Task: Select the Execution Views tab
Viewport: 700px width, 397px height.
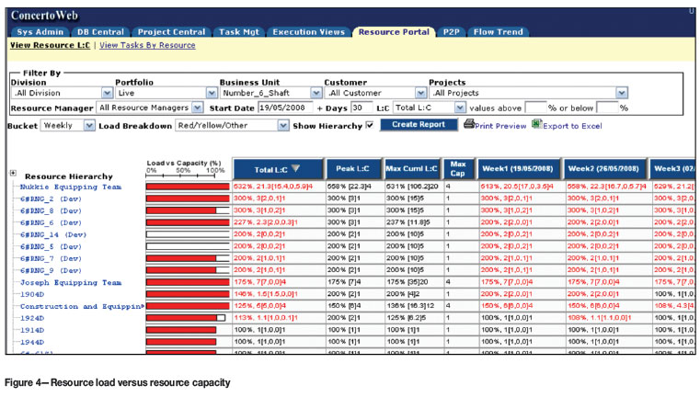Action: tap(310, 31)
